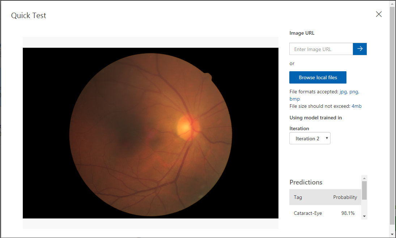
Task: Select the Cataract-Eye tag text
Action: [308, 213]
